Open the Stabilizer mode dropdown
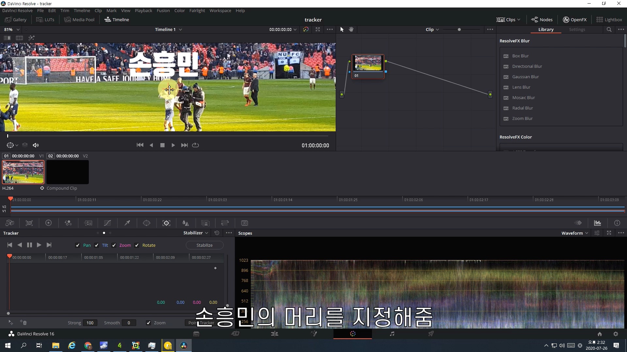Screen dimensions: 627x352 (x=196, y=233)
